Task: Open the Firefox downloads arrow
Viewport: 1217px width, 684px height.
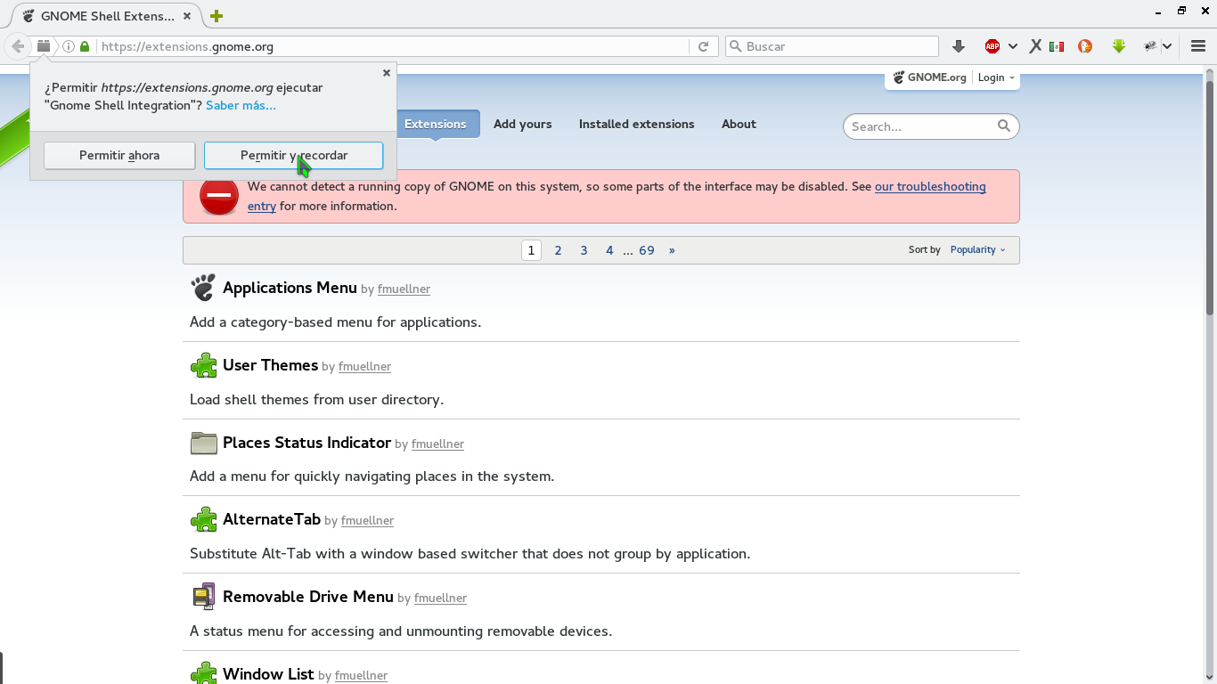Action: 959,46
